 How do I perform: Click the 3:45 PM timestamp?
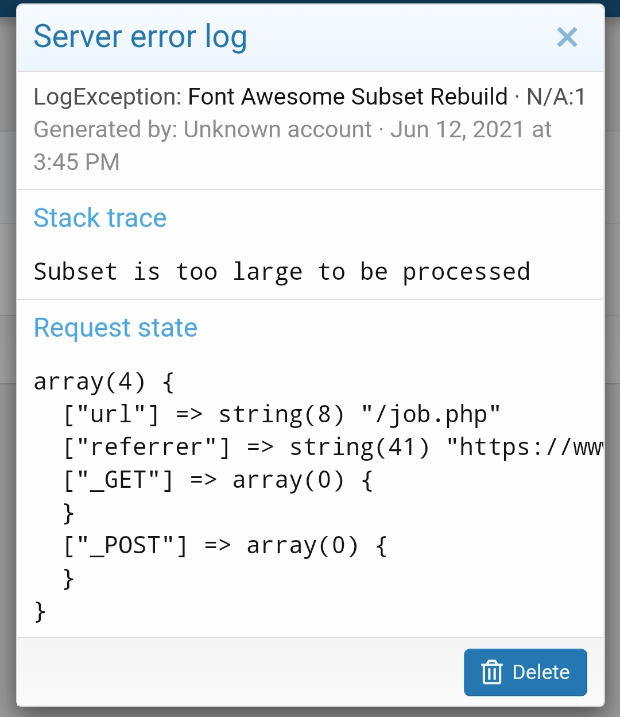coord(76,162)
